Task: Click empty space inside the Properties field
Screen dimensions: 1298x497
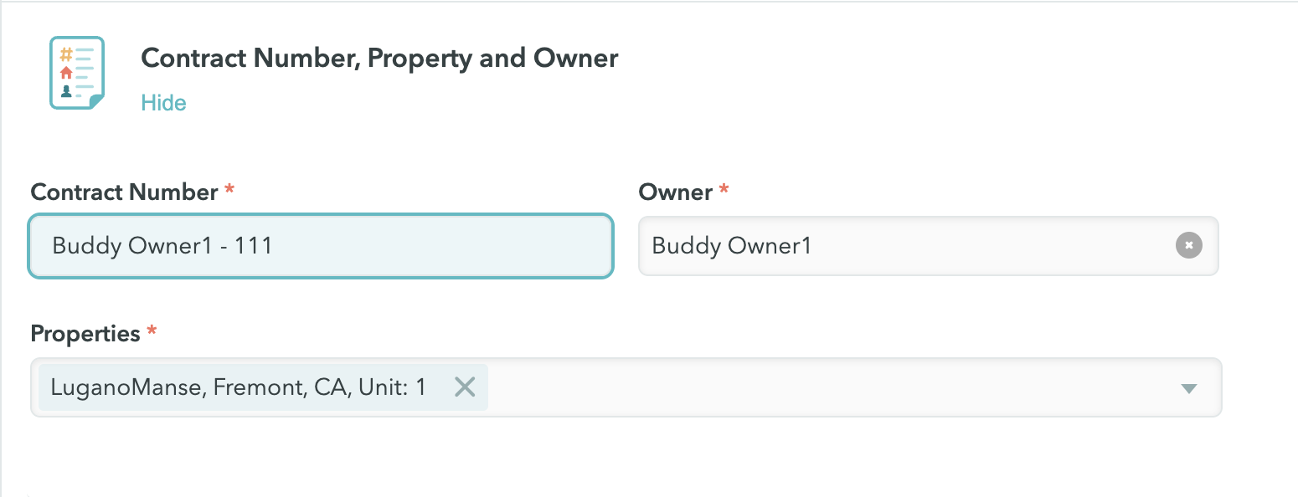Action: [x=829, y=387]
